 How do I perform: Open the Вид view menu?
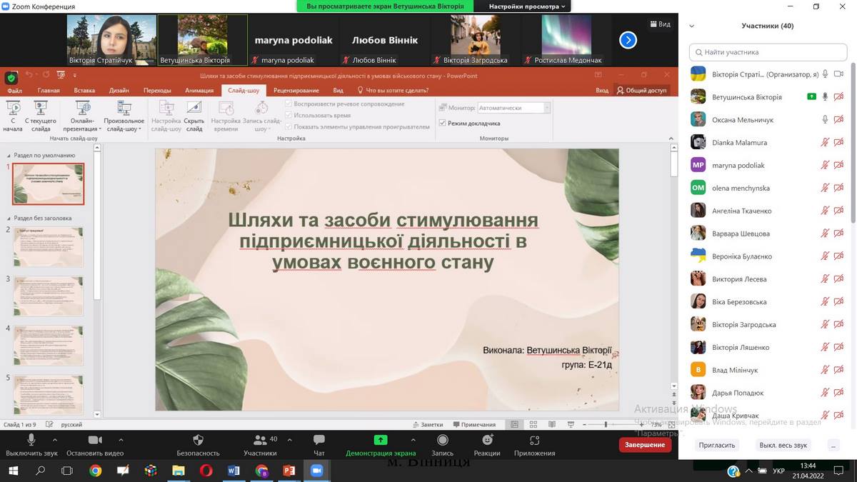[x=660, y=24]
